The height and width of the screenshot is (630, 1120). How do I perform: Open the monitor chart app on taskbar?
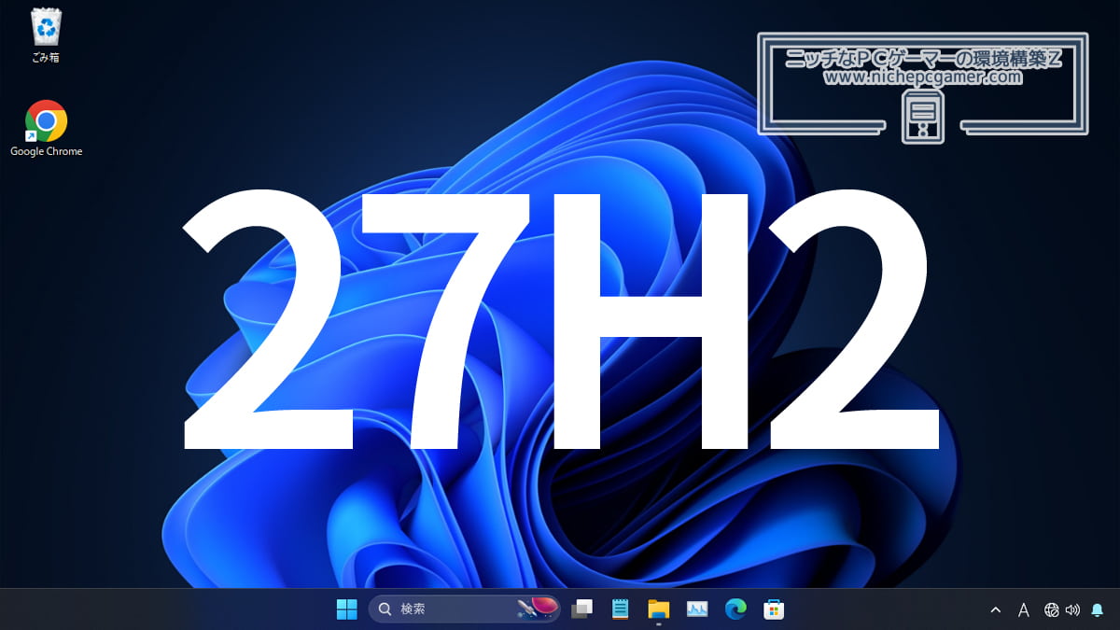point(696,609)
